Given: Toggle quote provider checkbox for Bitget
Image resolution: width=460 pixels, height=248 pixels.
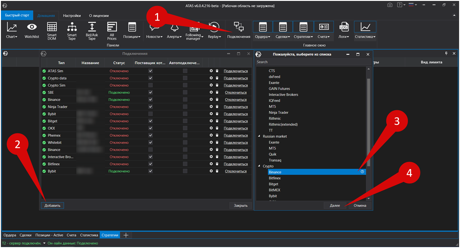Looking at the screenshot, I should 151,121.
